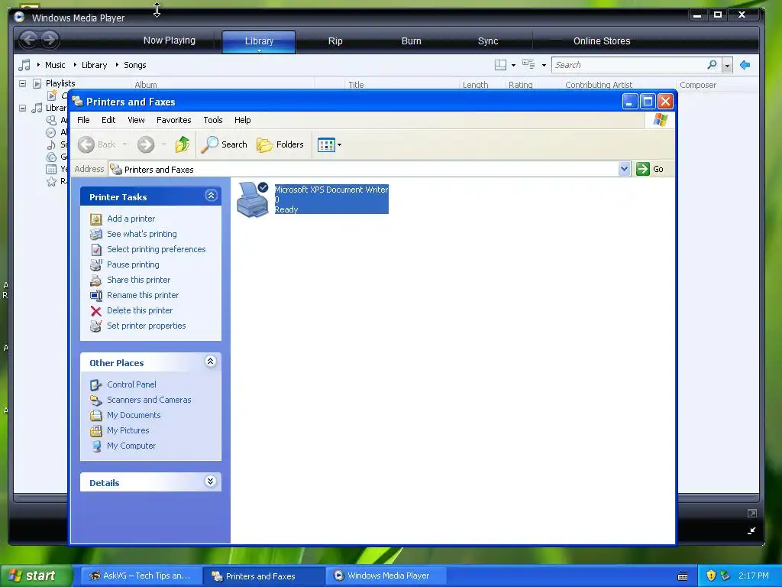782x587 pixels.
Task: Click the Pause printing link
Action: [133, 264]
